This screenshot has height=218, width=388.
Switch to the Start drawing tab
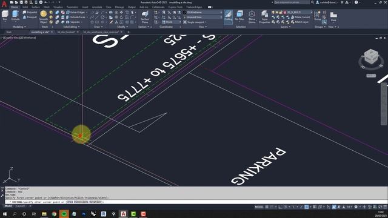(9, 32)
